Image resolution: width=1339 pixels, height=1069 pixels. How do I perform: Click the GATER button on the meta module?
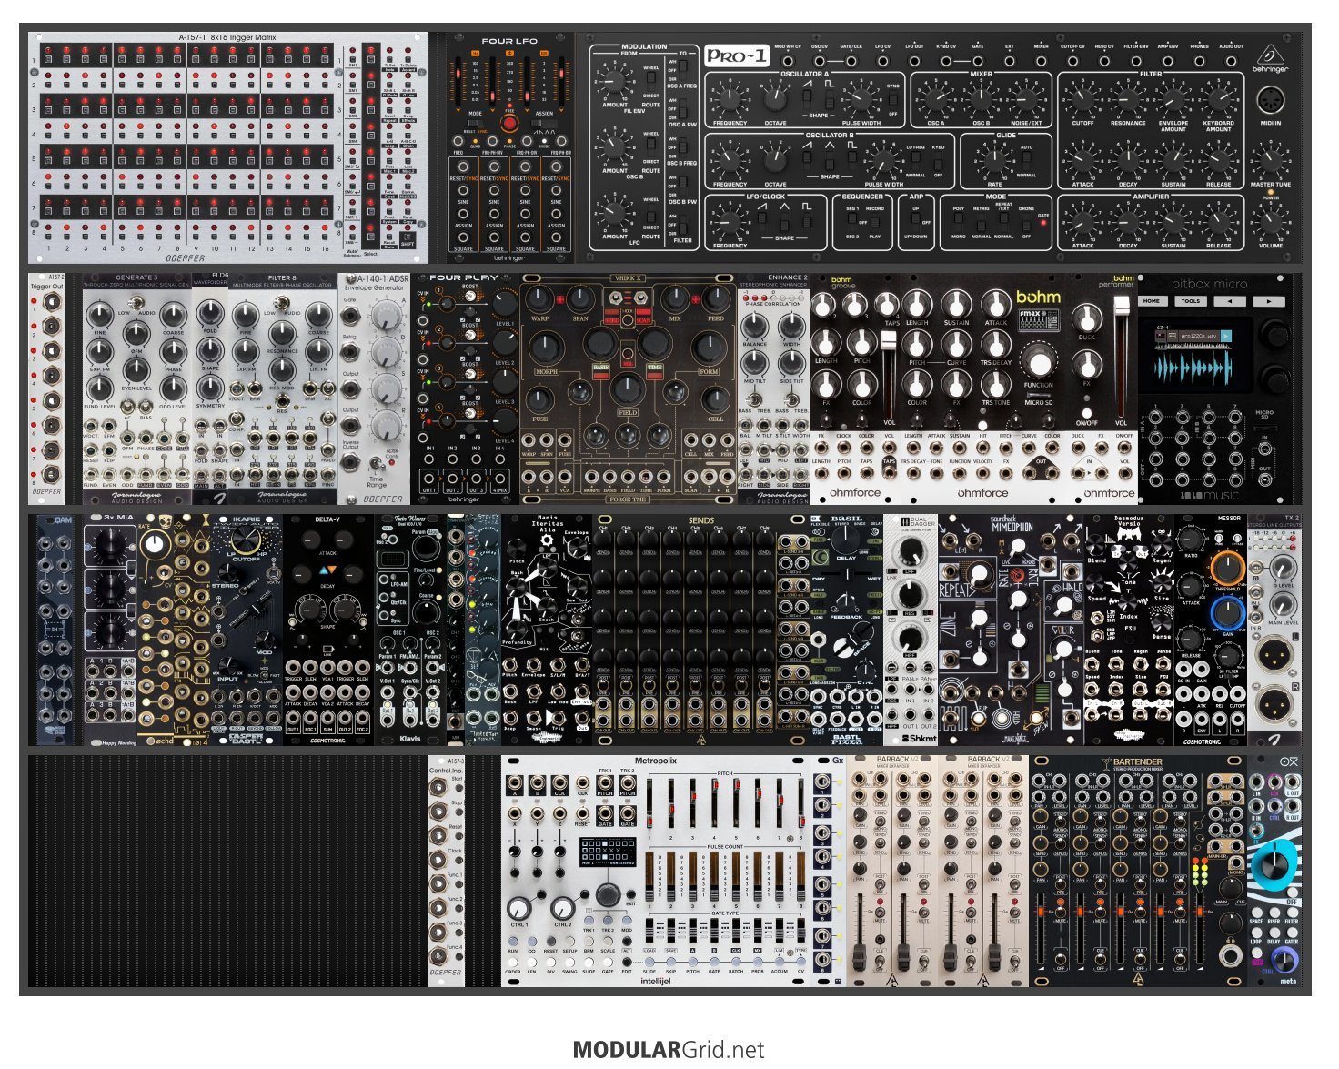pyautogui.click(x=1291, y=932)
